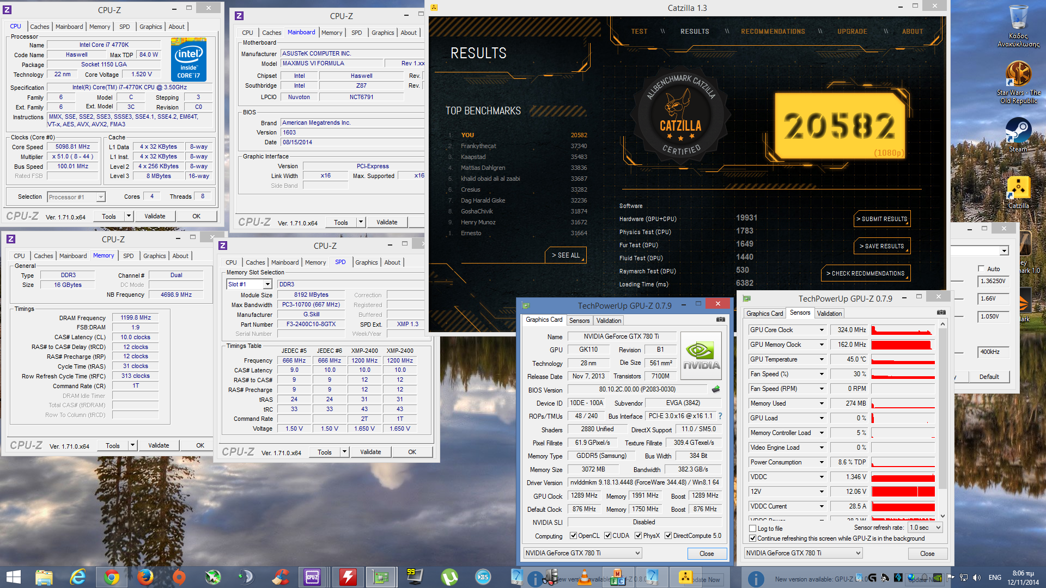Save BIOS using chip icon beside BIOS Version
1046x588 pixels.
[x=716, y=389]
